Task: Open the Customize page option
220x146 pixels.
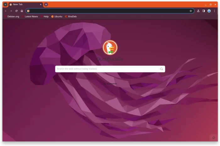Action: (x=110, y=84)
